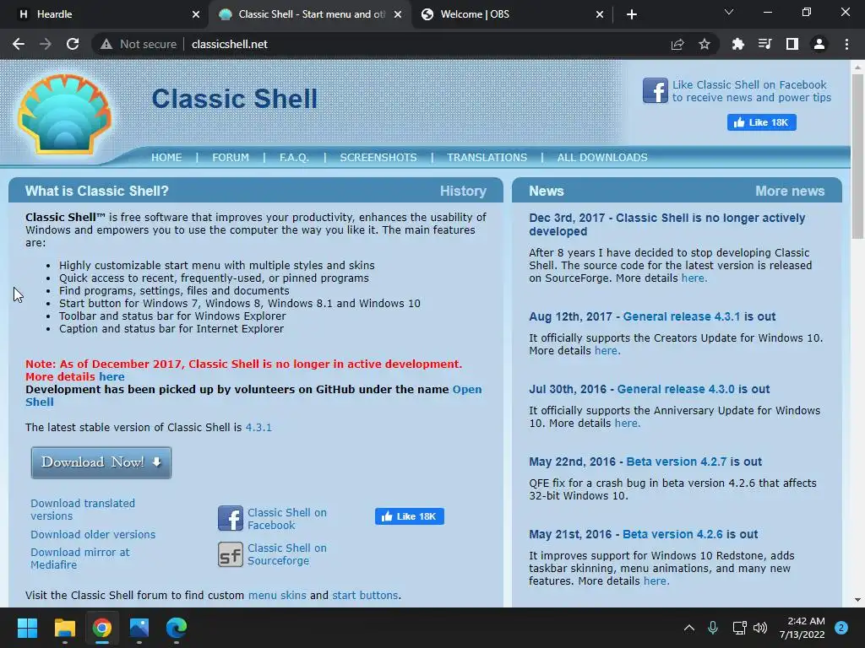Open the share page icon in address bar

[677, 44]
